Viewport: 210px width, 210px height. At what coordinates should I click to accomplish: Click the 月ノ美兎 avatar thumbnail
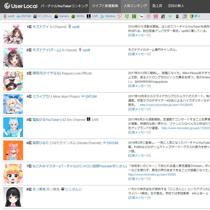click(13, 197)
